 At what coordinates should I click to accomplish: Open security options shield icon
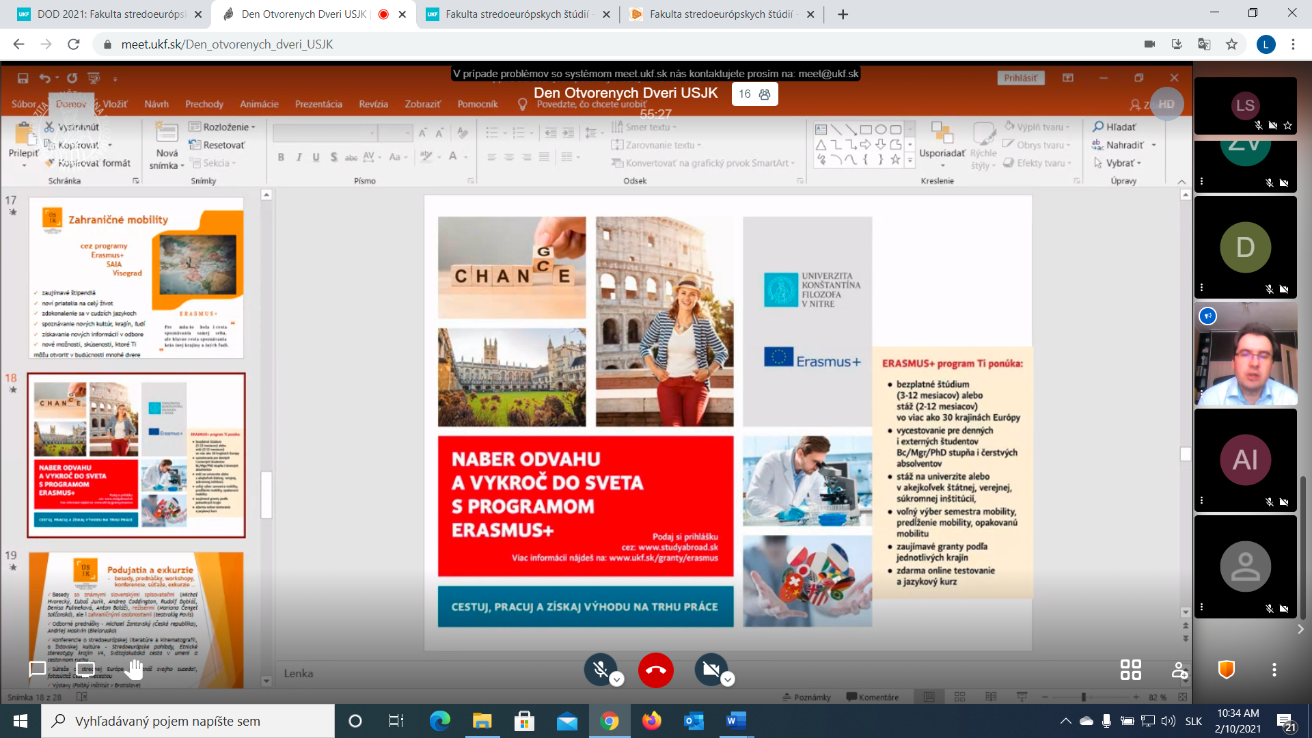(1227, 670)
